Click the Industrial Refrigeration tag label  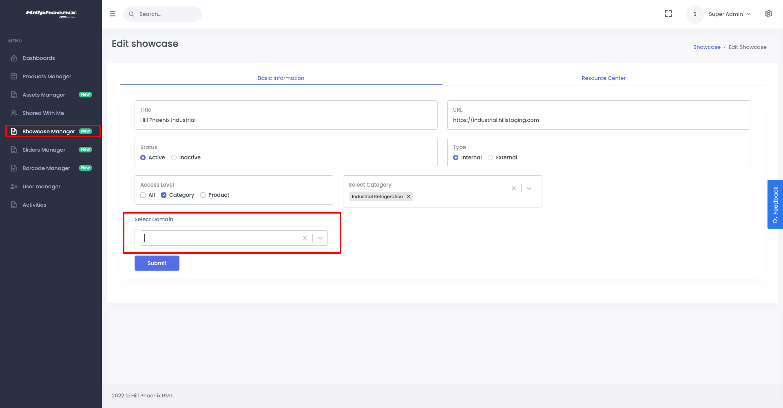pyautogui.click(x=377, y=196)
